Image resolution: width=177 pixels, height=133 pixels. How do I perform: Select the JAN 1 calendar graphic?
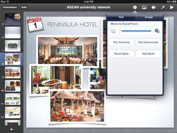click(35, 25)
